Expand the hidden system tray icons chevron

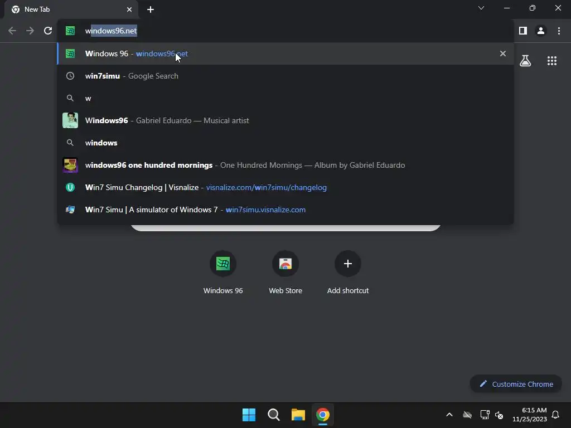[449, 415]
